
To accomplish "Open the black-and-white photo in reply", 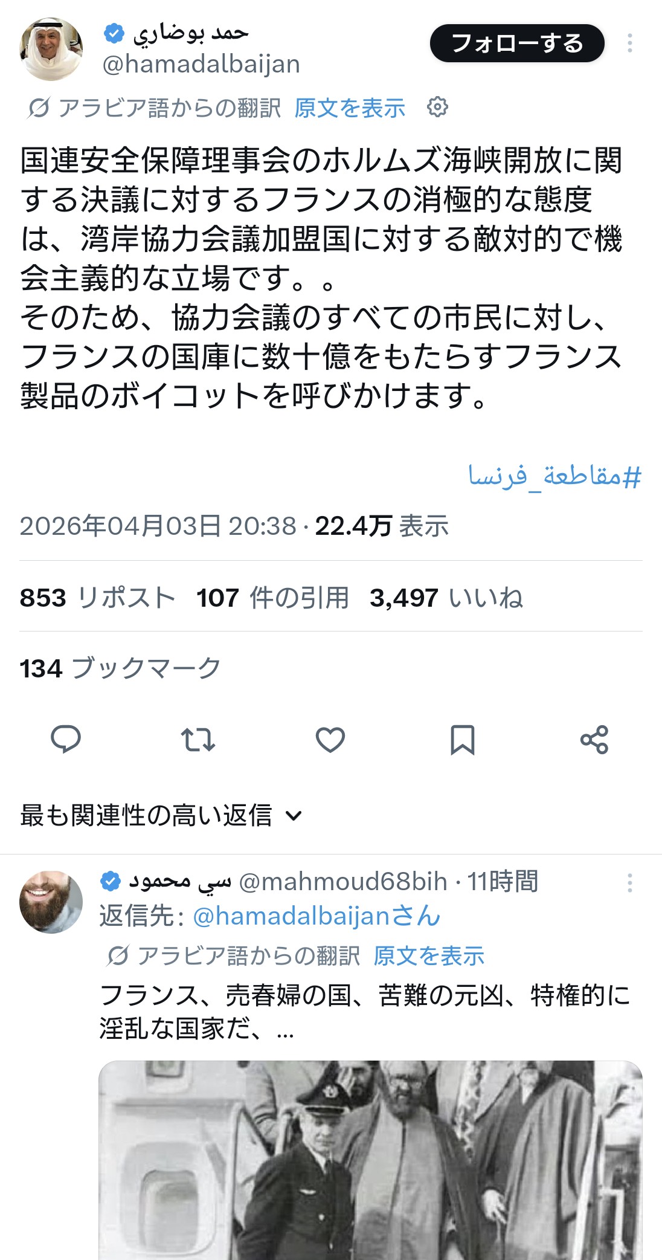I will tap(370, 1159).
